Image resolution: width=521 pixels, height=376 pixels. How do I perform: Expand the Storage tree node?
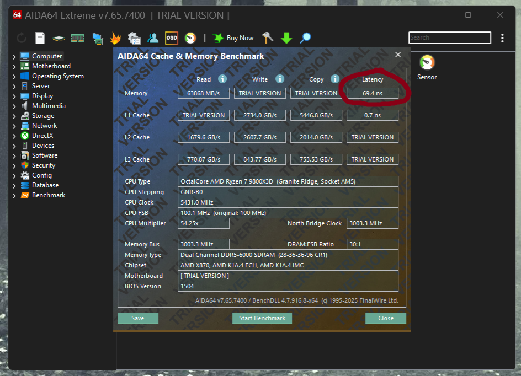coord(14,116)
